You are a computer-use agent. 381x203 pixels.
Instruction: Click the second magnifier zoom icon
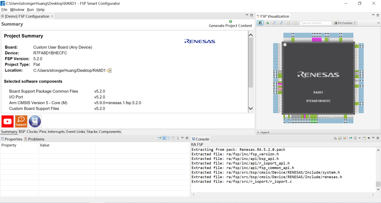(x=281, y=23)
